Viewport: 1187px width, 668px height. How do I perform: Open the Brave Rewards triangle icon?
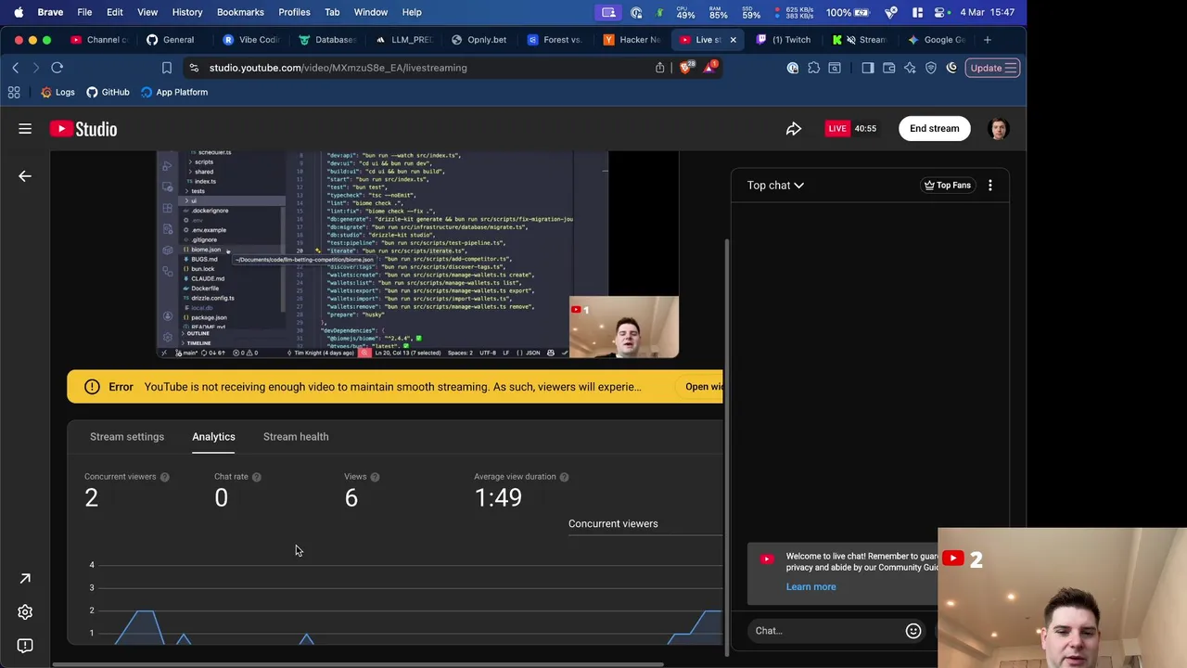pos(710,67)
